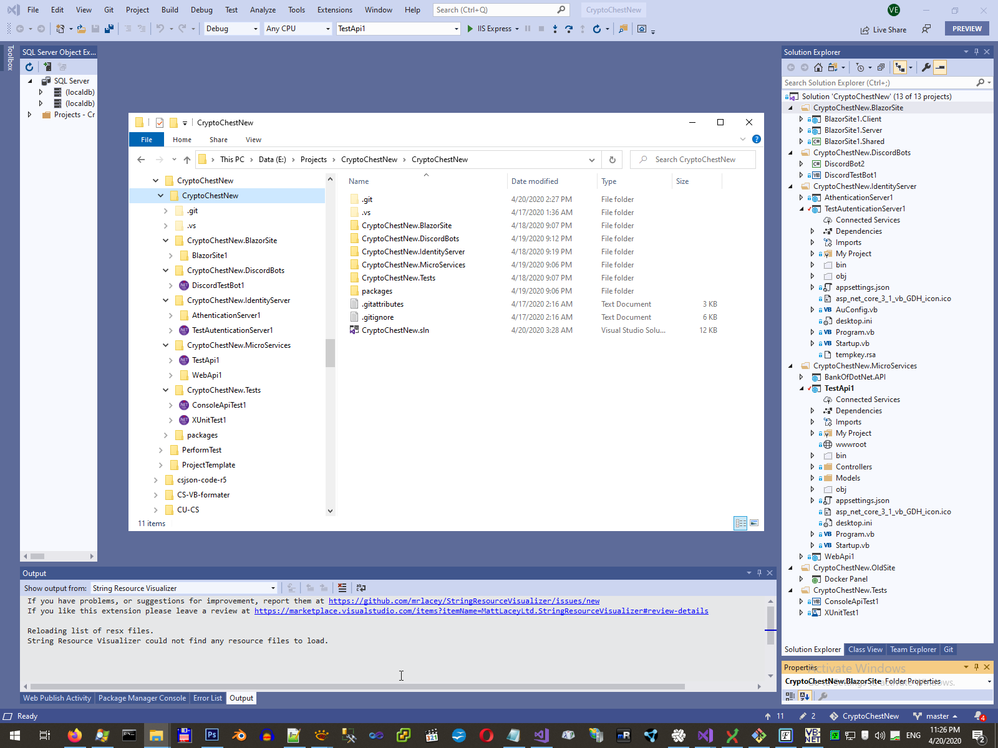Toggle alphabetical sort in Properties panel
Screen dimensions: 998x748
[x=804, y=696]
